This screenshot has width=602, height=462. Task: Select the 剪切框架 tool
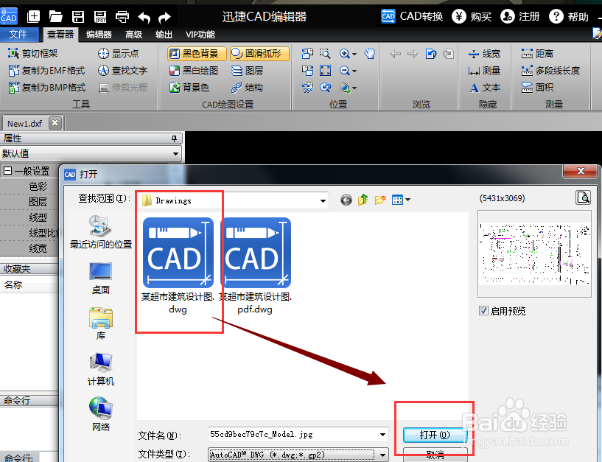coord(33,53)
